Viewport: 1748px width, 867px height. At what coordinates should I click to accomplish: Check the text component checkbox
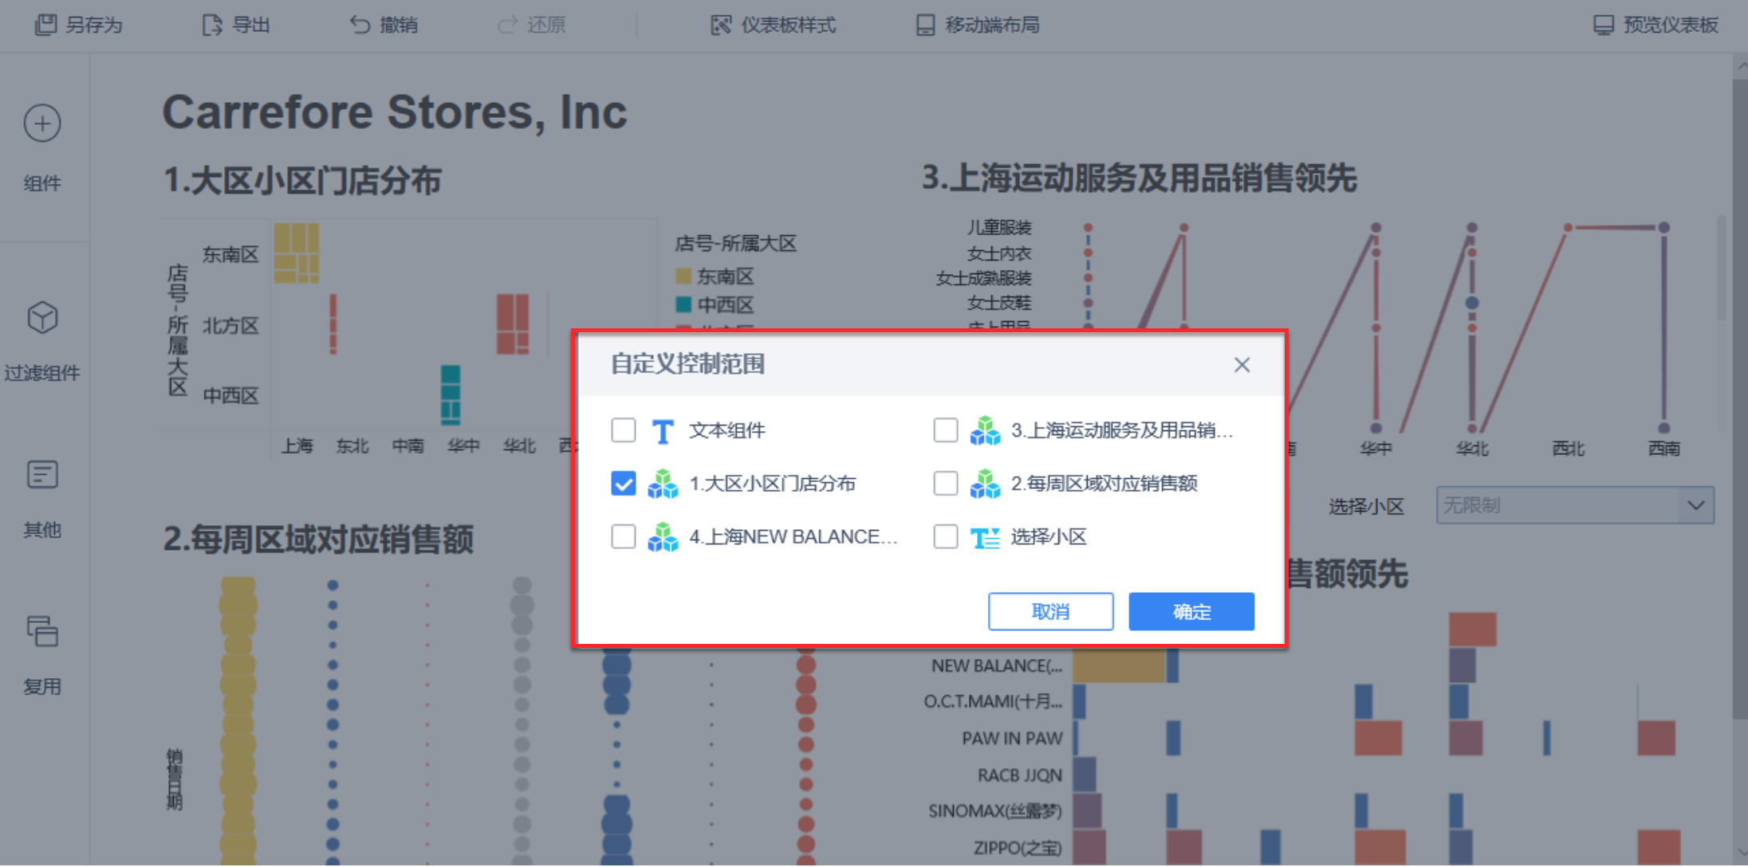coord(624,430)
